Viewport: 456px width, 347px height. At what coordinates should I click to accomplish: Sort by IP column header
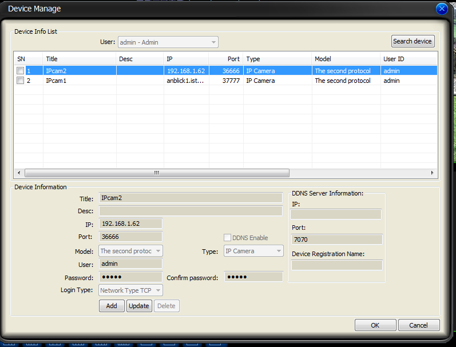pyautogui.click(x=186, y=59)
